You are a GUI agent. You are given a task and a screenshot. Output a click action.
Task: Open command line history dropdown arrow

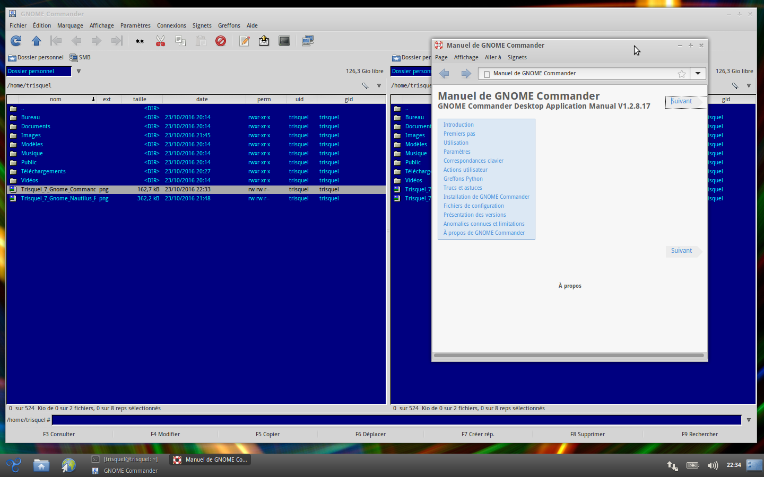tap(749, 420)
